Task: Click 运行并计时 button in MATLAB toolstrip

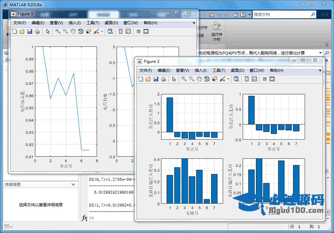Action: [x=217, y=31]
